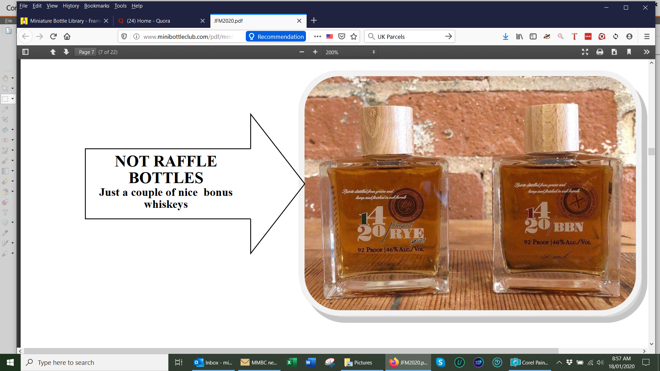Go to next PDF page arrow
This screenshot has width=660, height=371.
pos(66,52)
